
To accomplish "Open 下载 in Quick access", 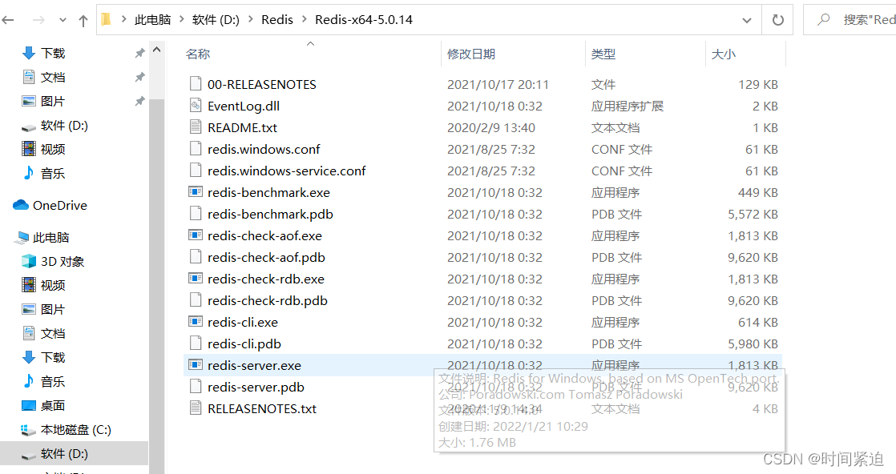I will (53, 53).
